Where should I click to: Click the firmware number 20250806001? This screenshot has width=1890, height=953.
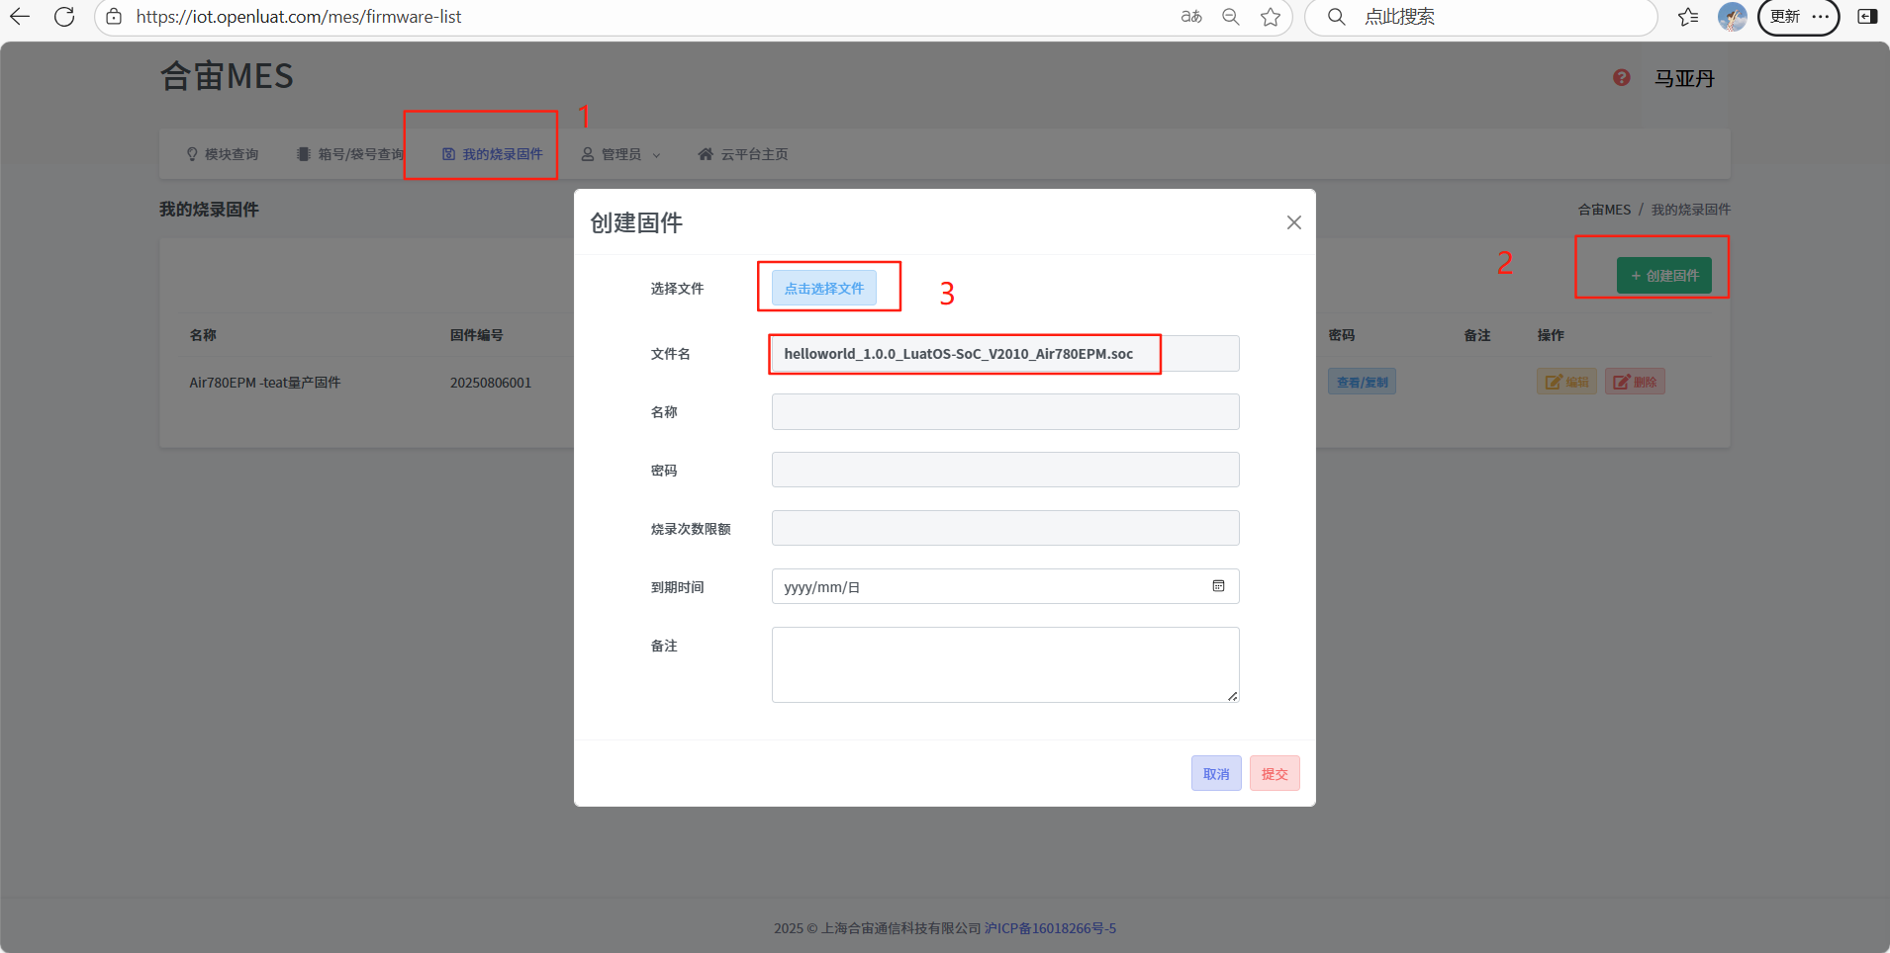pos(491,383)
